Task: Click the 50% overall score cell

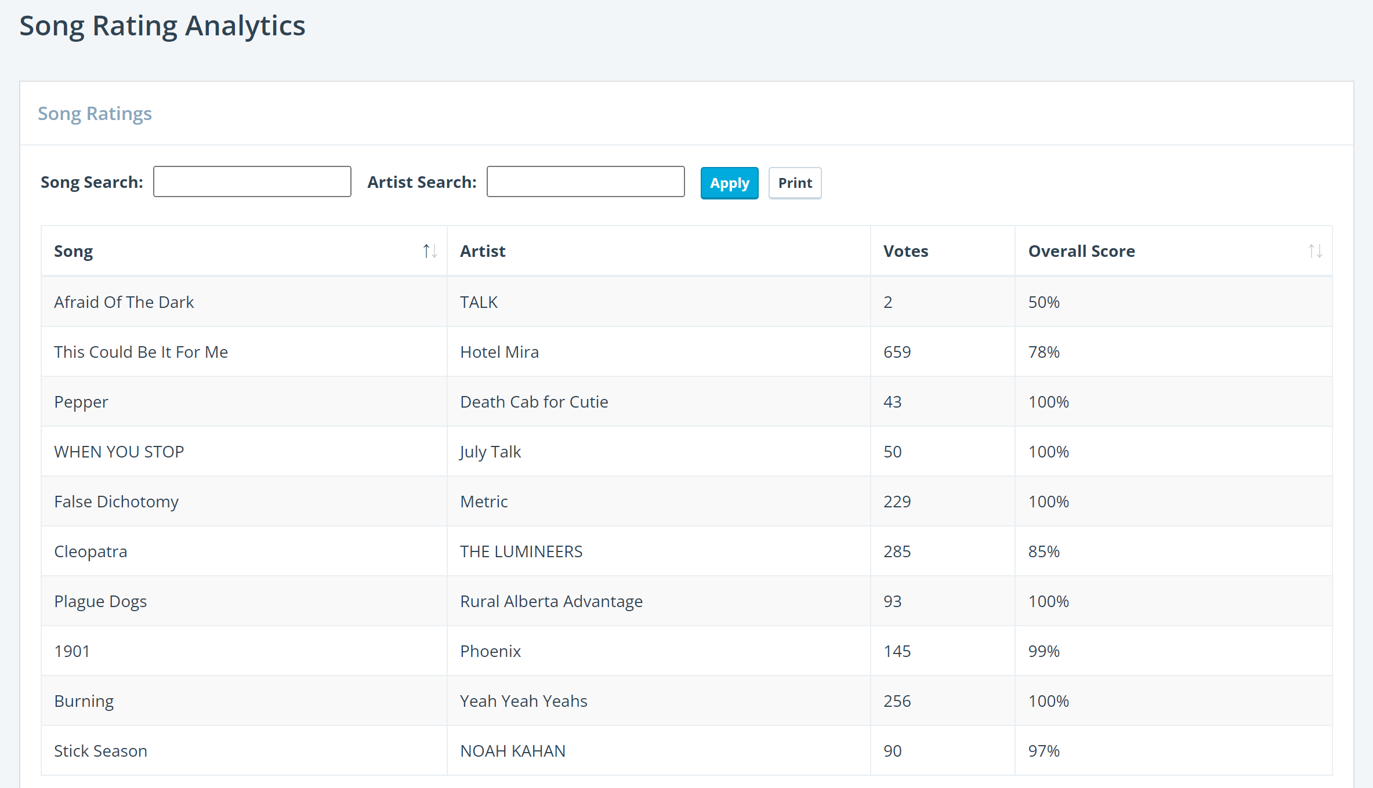Action: [1173, 302]
